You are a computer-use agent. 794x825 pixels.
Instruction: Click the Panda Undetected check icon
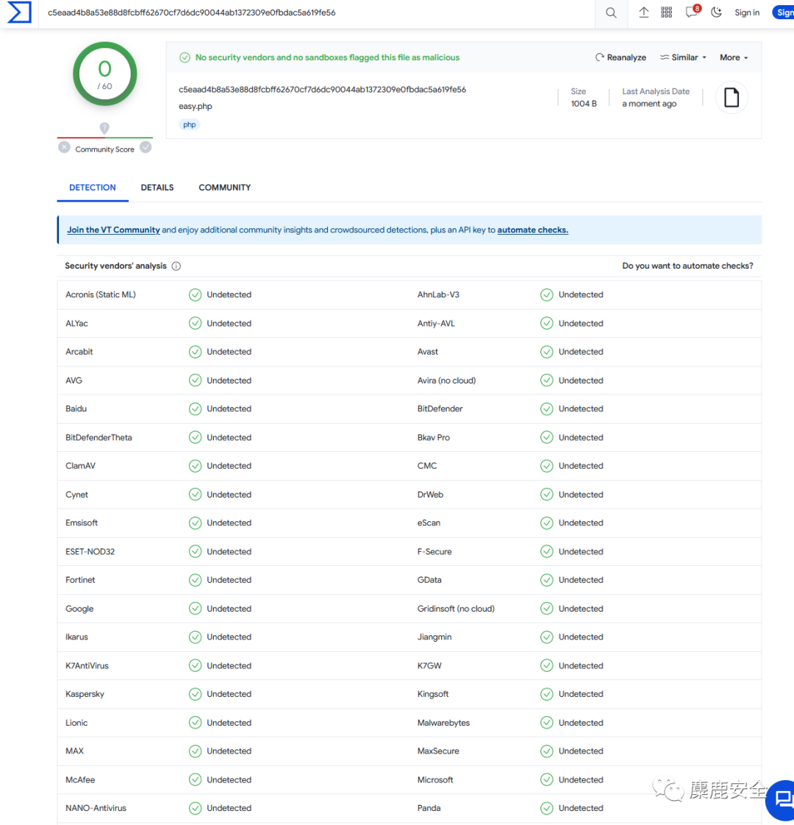546,808
